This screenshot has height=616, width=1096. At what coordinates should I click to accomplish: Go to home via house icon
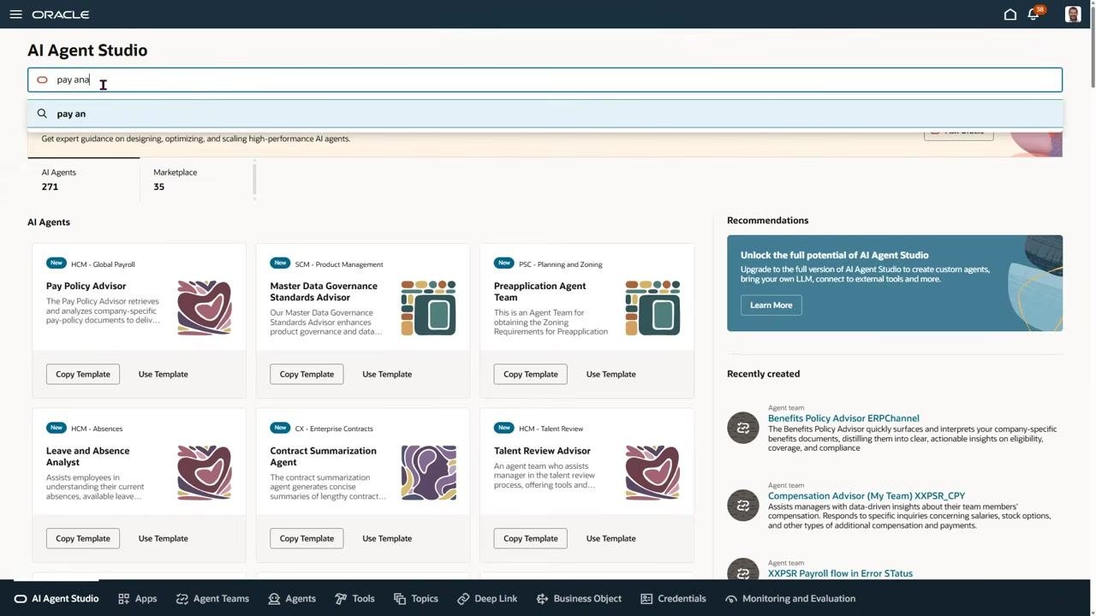click(x=1010, y=15)
